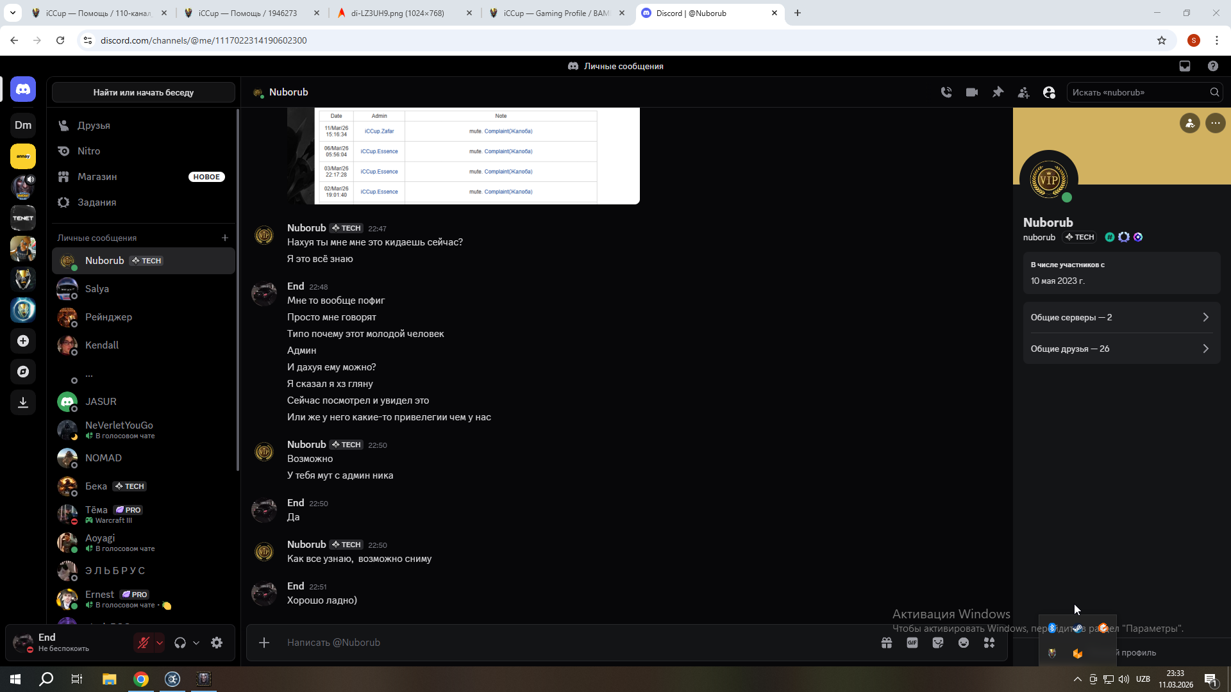Open Discord user settings gear
Screen dimensions: 1231x692
coord(217,643)
